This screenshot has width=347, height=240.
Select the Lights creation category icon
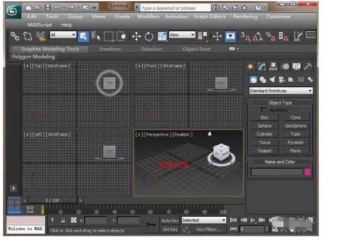(272, 79)
